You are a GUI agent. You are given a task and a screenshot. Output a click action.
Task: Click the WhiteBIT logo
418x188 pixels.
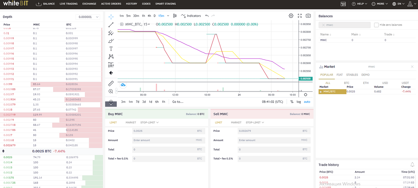click(16, 4)
